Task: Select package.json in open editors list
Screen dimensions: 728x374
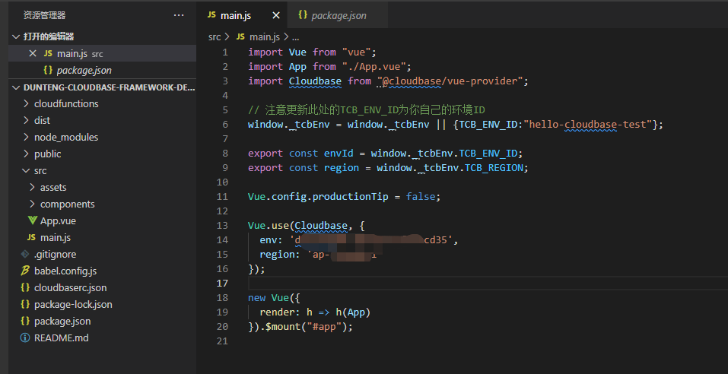Action: 102,70
